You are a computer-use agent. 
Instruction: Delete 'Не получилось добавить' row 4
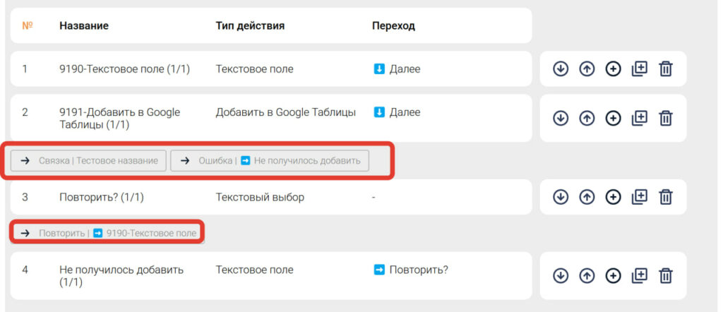(665, 276)
